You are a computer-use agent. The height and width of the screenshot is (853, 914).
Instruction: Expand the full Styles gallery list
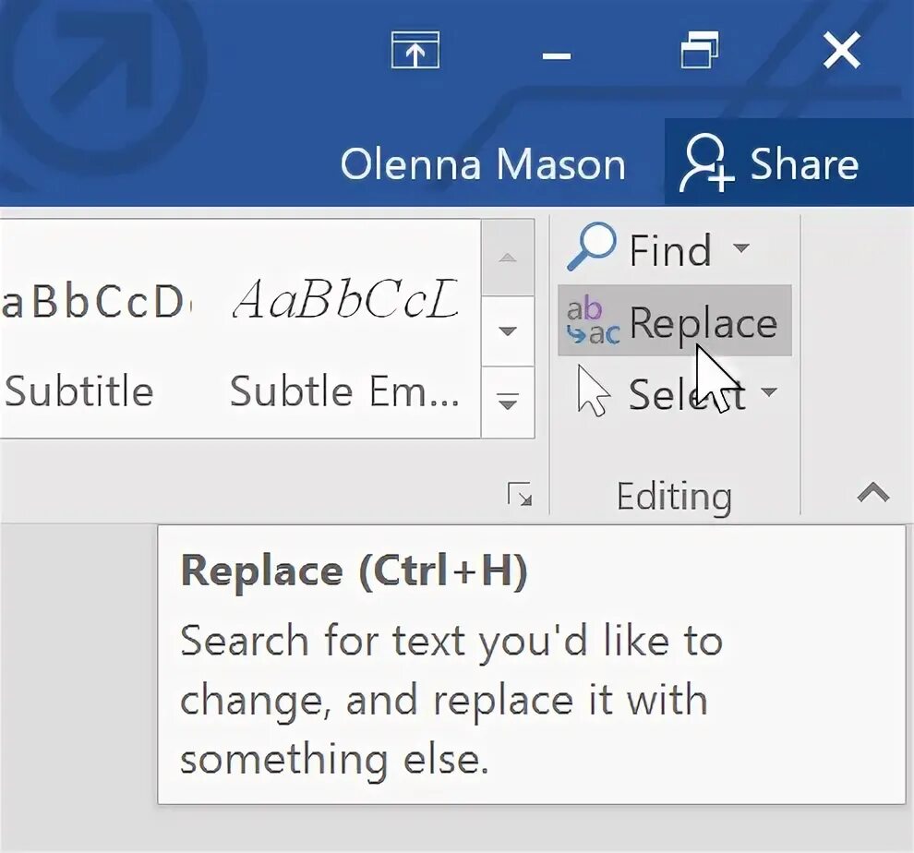[508, 402]
